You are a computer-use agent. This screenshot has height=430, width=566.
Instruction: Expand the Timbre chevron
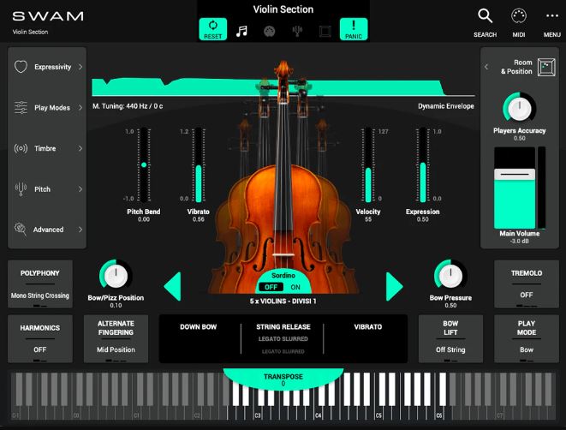[80, 148]
